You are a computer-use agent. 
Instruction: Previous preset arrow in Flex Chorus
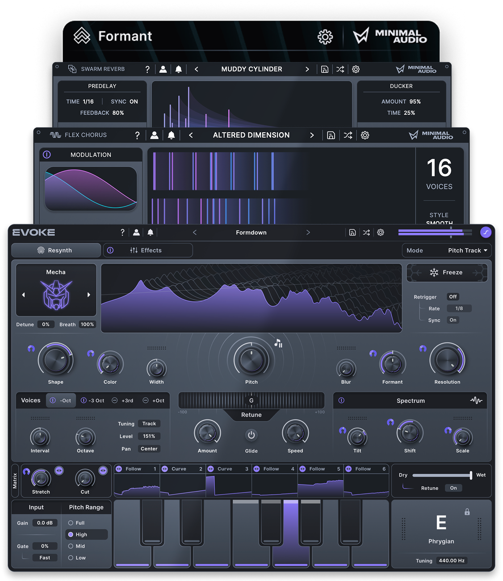pos(191,135)
